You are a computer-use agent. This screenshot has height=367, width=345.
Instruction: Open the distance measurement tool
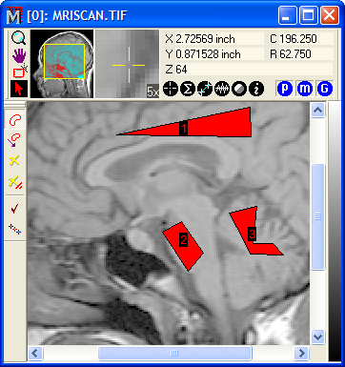(205, 89)
